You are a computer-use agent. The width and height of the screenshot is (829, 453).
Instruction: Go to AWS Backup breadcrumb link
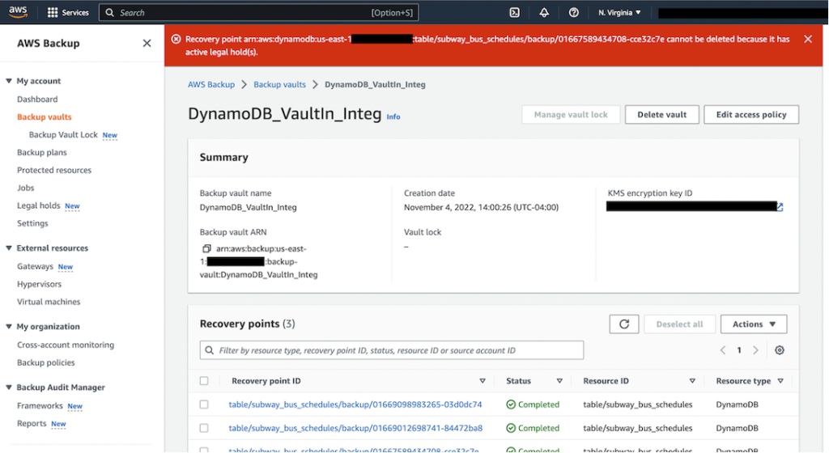[211, 84]
